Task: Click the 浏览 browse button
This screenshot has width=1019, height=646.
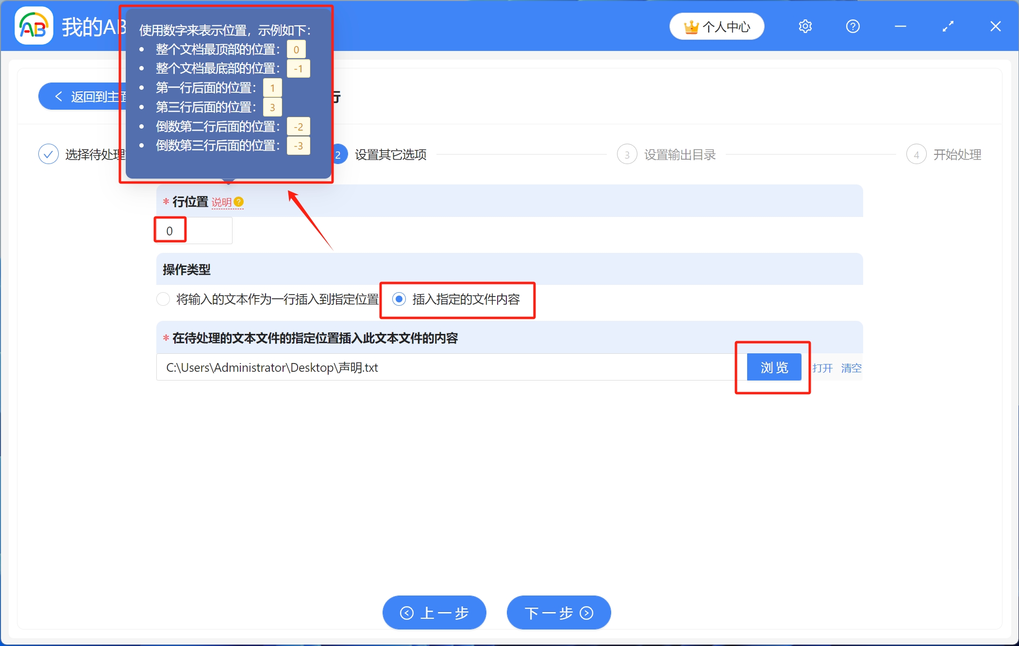Action: coord(773,367)
